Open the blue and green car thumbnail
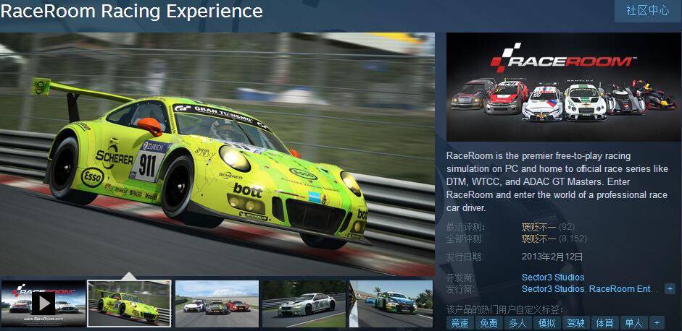 391,303
